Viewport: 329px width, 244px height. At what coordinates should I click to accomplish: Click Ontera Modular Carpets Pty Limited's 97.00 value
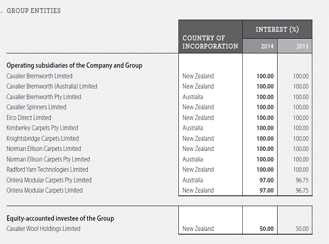point(266,180)
